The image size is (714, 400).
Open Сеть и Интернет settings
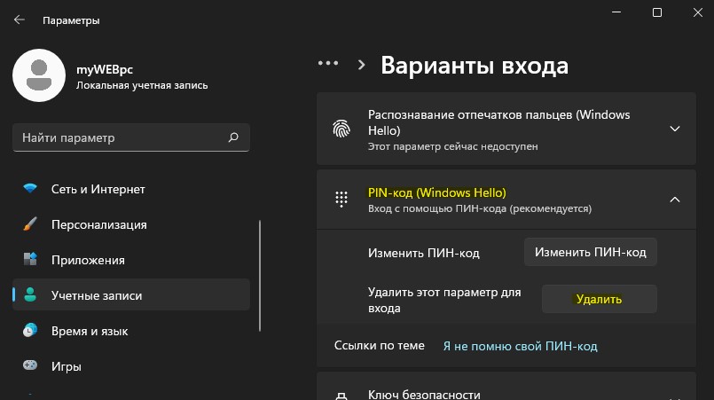point(131,189)
